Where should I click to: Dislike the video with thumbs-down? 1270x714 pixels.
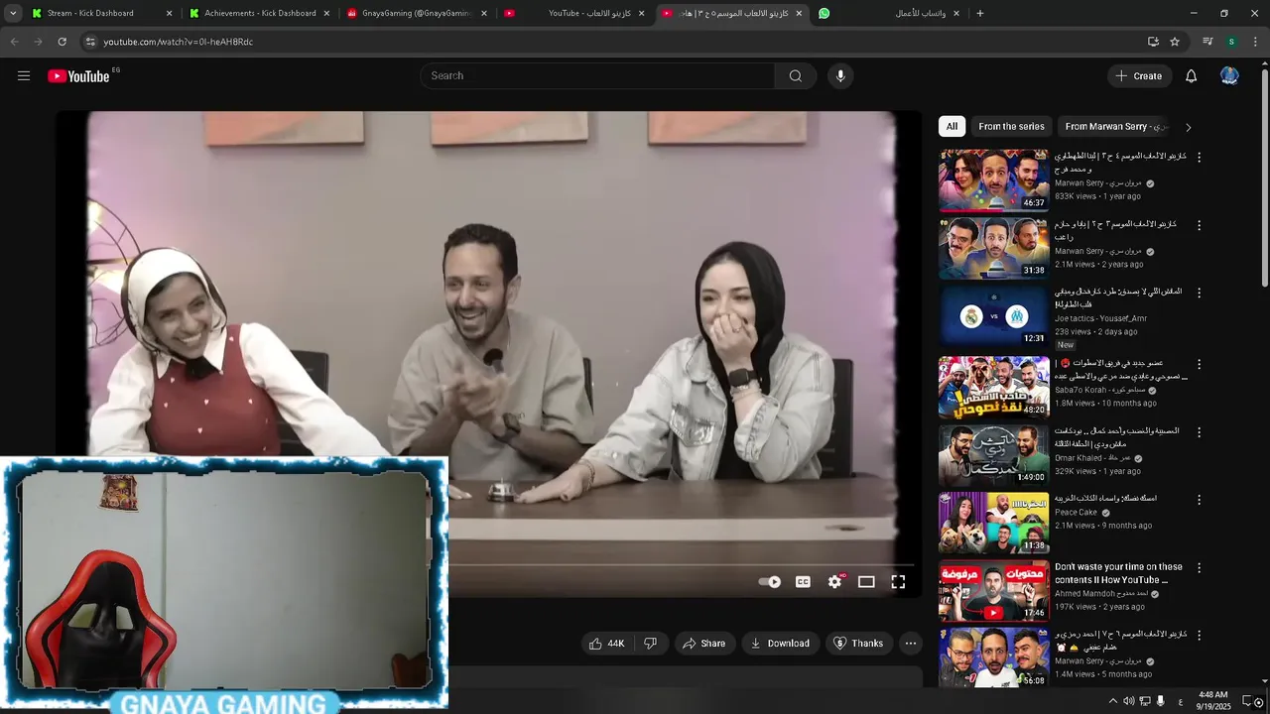click(x=651, y=644)
